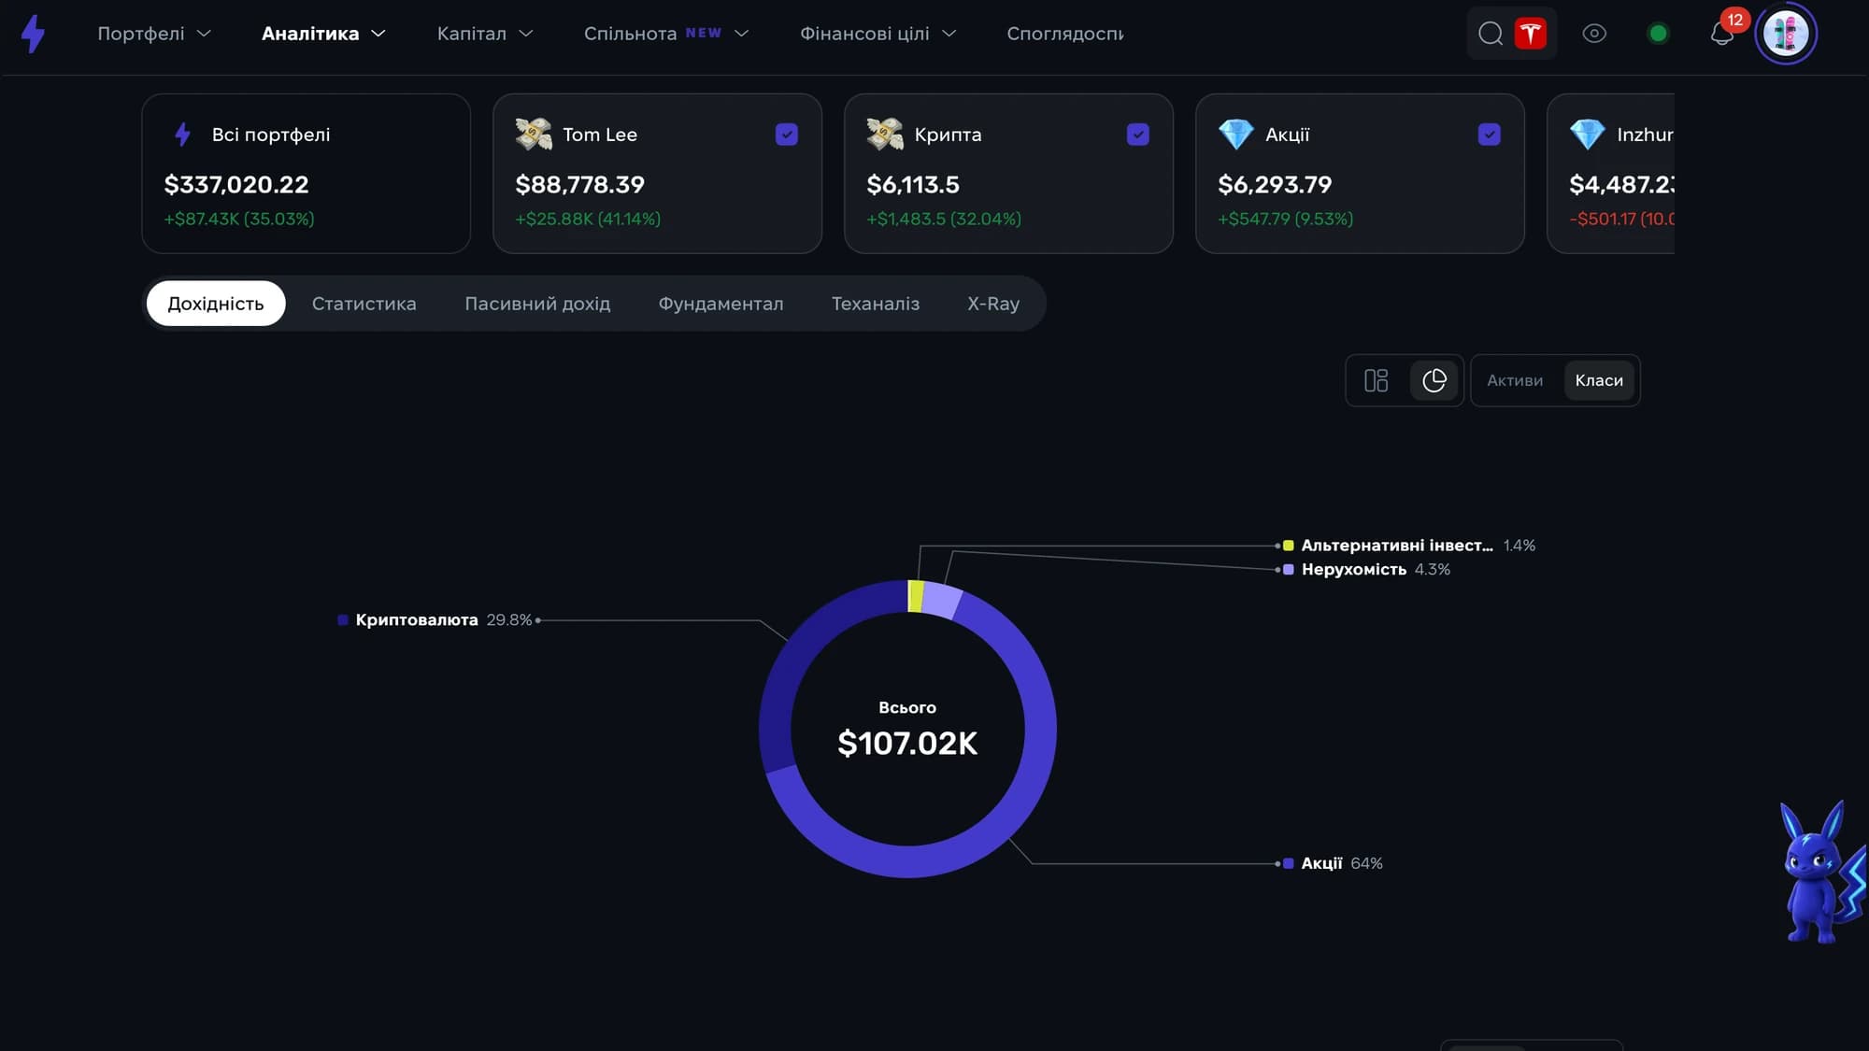Switch to pie chart view icon
Viewport: 1869px width, 1051px height.
click(1434, 380)
